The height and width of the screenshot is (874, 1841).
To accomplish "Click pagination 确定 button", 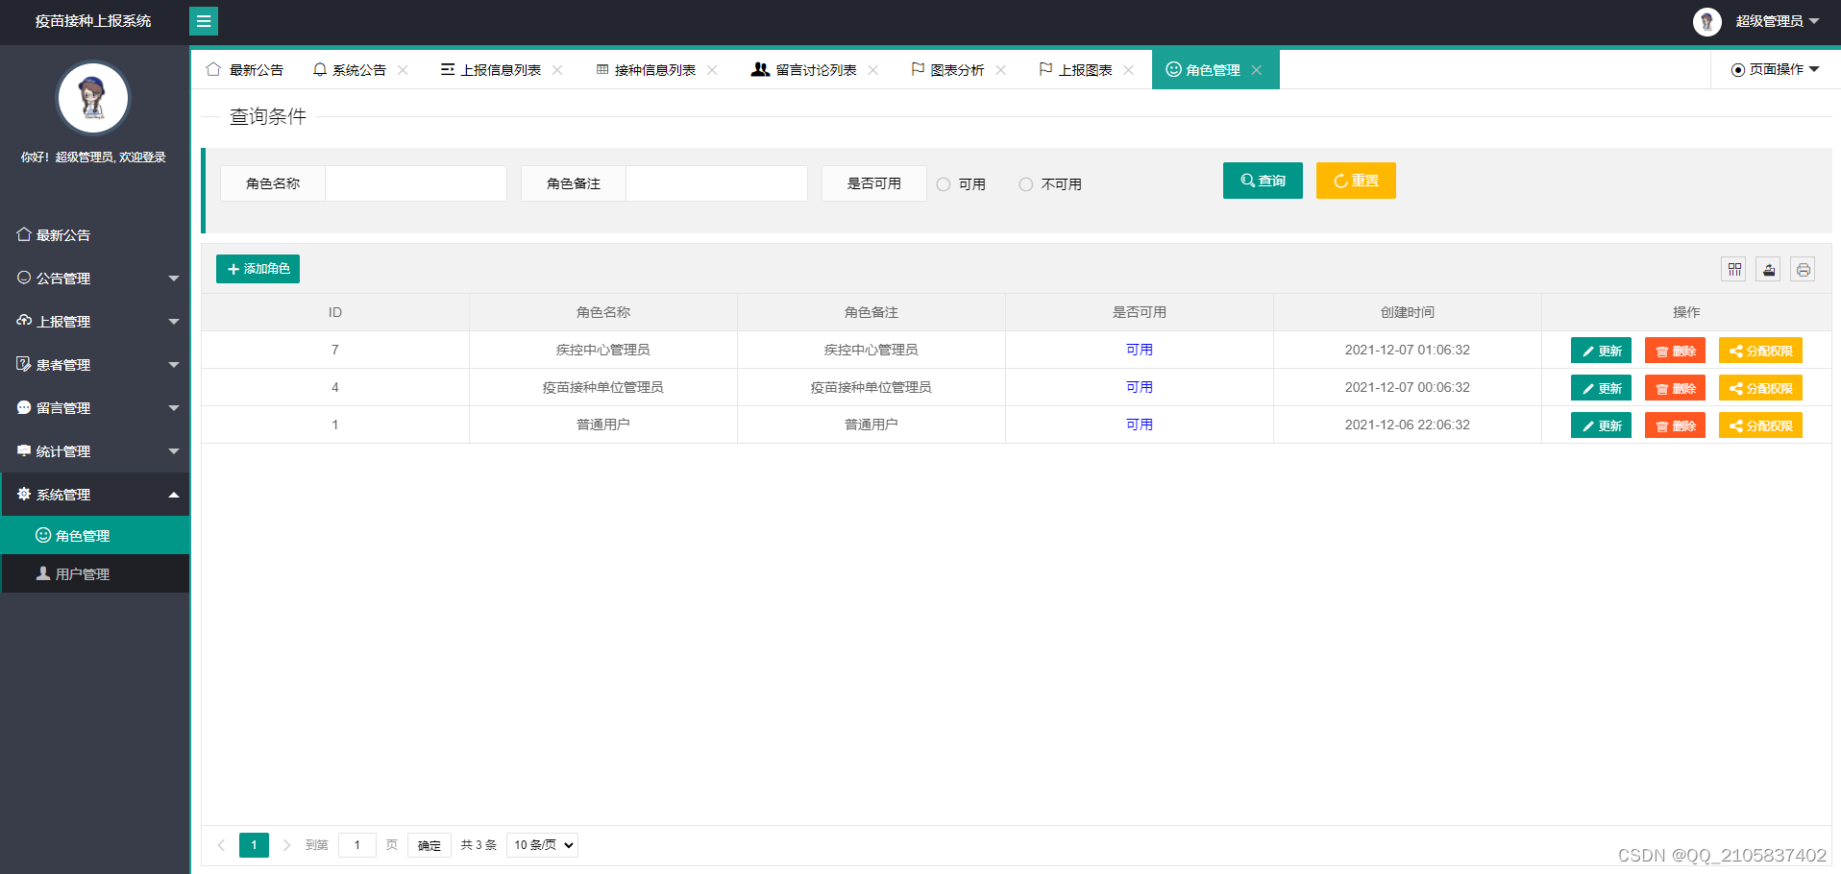I will 430,845.
